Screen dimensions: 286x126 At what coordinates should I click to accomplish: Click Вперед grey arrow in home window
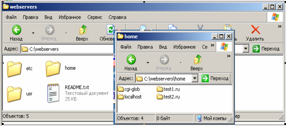164,60
